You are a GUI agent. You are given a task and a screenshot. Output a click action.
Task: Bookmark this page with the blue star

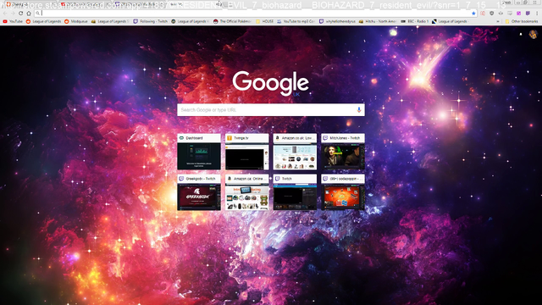pyautogui.click(x=473, y=14)
